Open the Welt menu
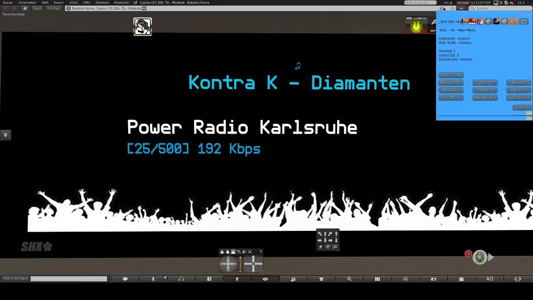 pyautogui.click(x=45, y=2)
